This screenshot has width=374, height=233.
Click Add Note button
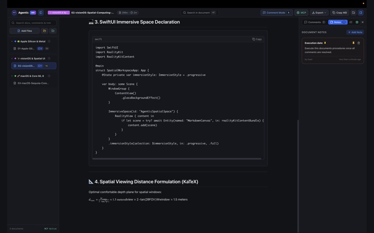pos(355,32)
